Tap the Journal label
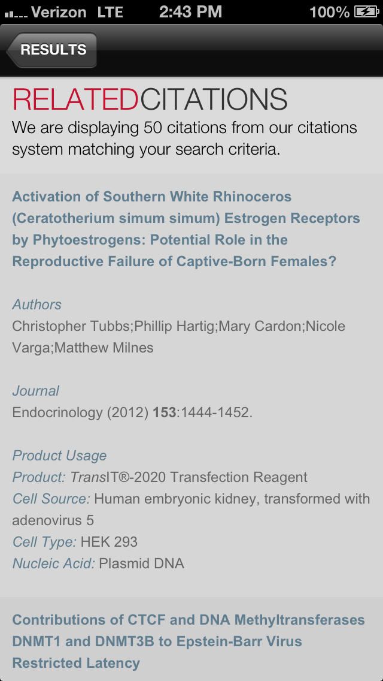Viewport: 383px width, 681px height. coord(36,391)
